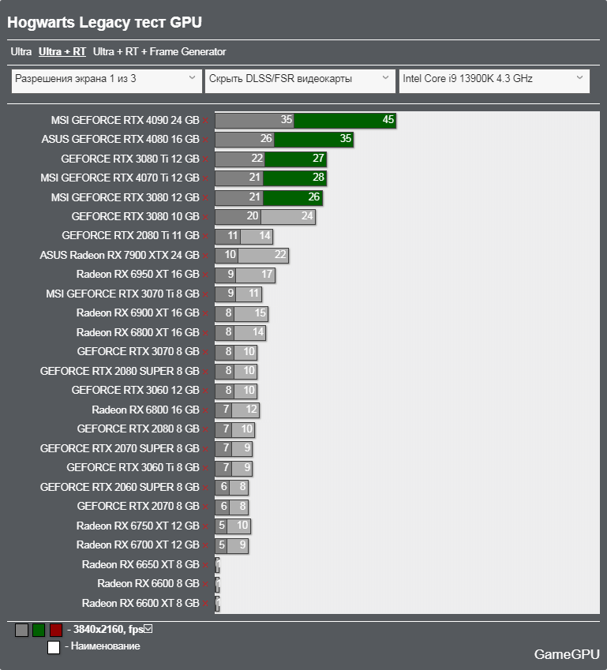The height and width of the screenshot is (670, 607).
Task: Click the GEFORCE RTX 2060 SUPER 8 GB label
Action: (120, 487)
